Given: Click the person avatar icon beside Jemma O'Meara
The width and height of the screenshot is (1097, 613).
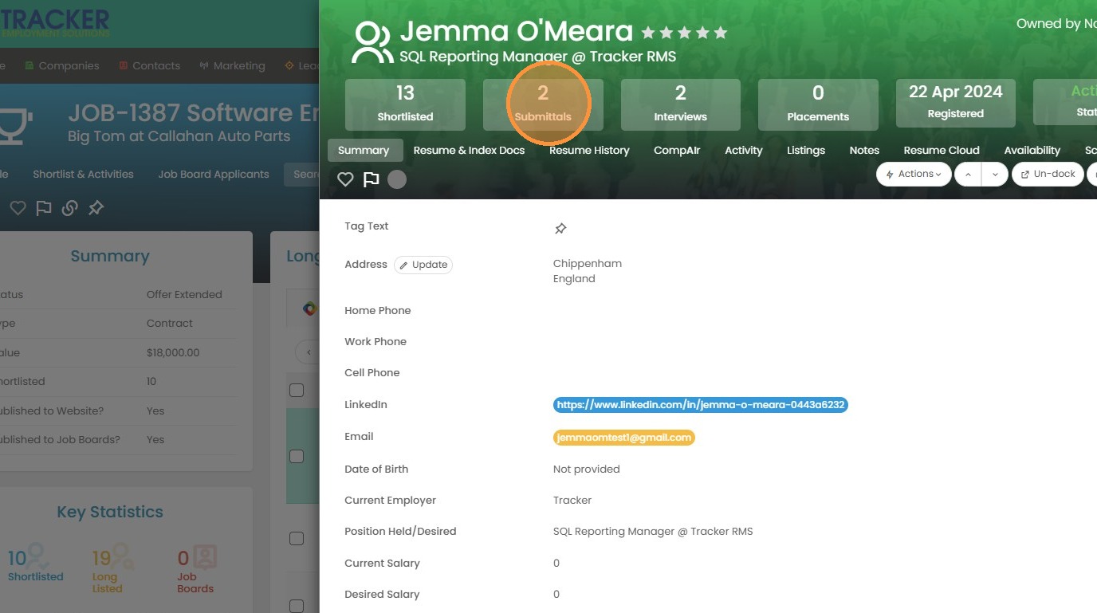Looking at the screenshot, I should coord(372,42).
